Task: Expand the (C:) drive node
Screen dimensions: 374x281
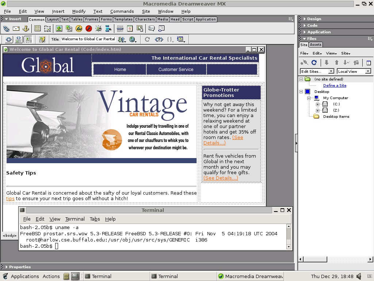Action: 317,104
